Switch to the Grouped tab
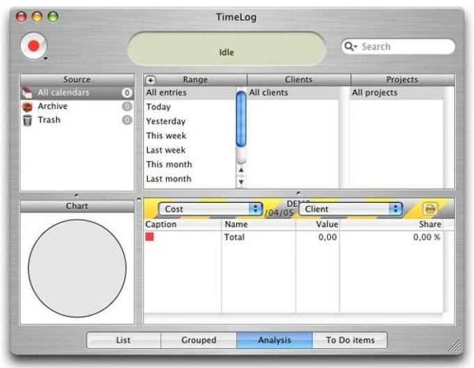The image size is (474, 368). [199, 340]
